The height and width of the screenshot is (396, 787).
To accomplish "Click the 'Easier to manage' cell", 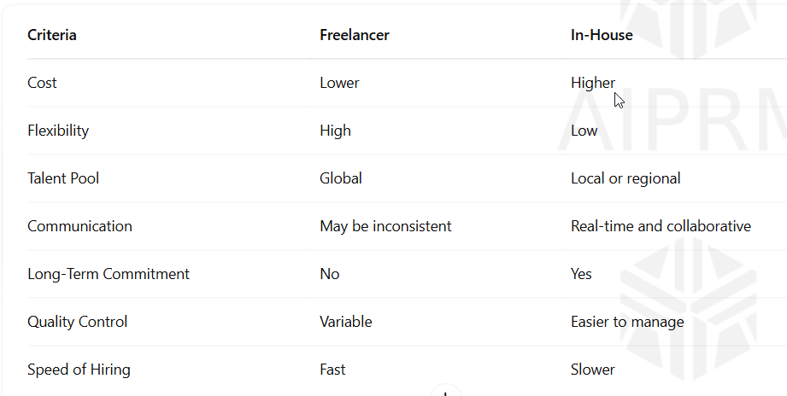I will tap(627, 322).
